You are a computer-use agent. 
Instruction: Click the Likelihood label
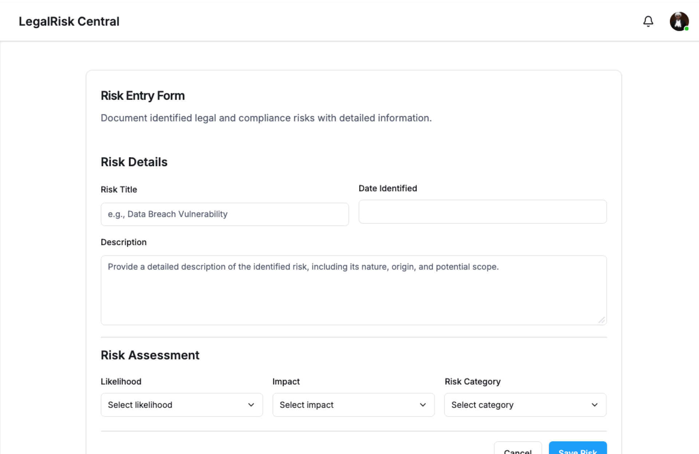coord(121,382)
